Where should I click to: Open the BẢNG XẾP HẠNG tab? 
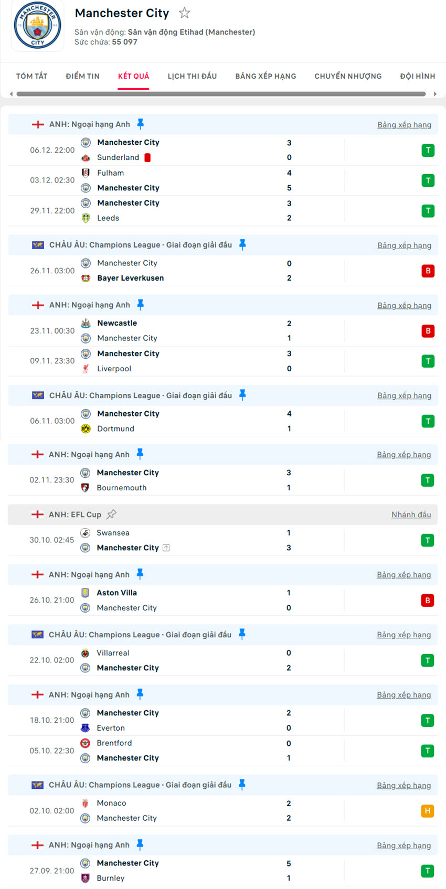coord(266,76)
